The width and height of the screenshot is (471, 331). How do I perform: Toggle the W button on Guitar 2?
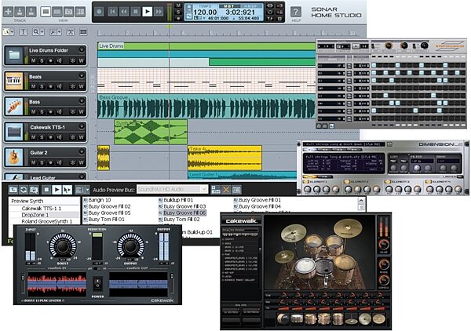point(81,162)
